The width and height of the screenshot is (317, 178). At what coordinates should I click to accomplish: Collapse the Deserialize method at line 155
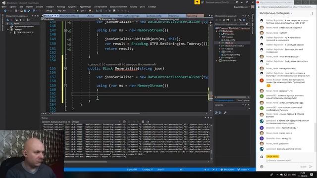tap(65, 69)
